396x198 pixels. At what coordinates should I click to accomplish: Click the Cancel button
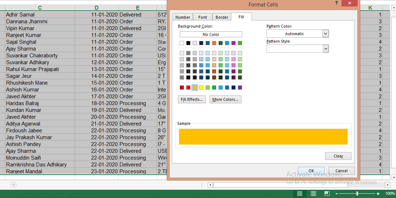(341, 171)
